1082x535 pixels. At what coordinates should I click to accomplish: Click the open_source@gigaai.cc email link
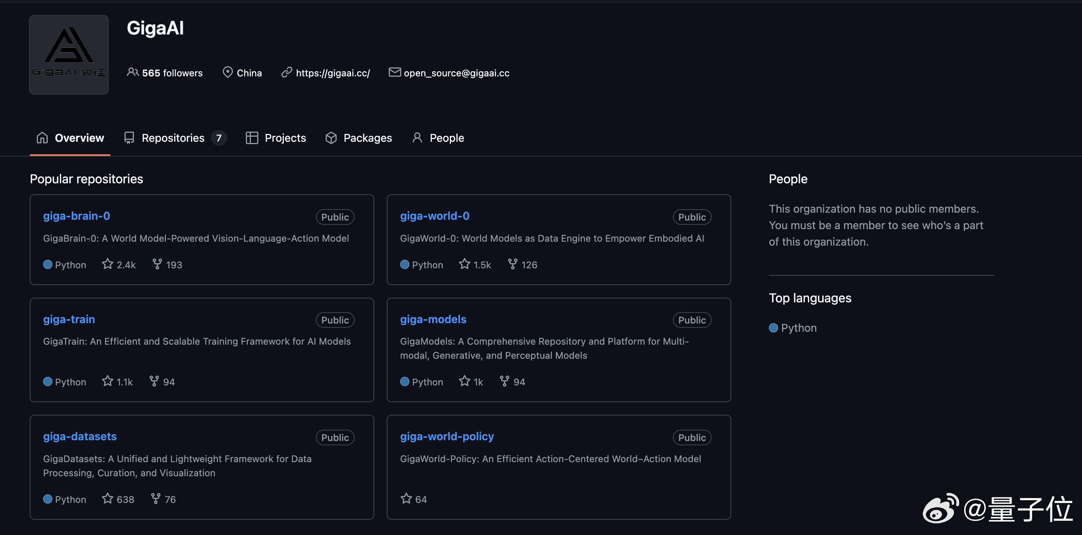pyautogui.click(x=456, y=73)
